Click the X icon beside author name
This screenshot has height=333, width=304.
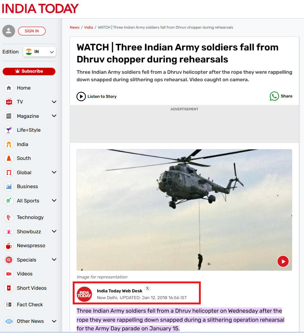click(147, 288)
